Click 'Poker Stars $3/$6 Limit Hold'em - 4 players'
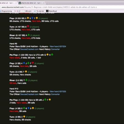This screenshot has width=124, height=124. tap(29, 91)
